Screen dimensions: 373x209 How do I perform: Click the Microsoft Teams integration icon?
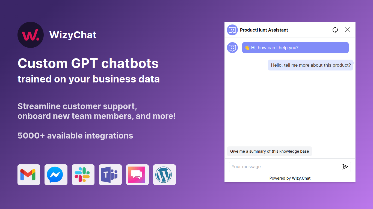(x=110, y=175)
